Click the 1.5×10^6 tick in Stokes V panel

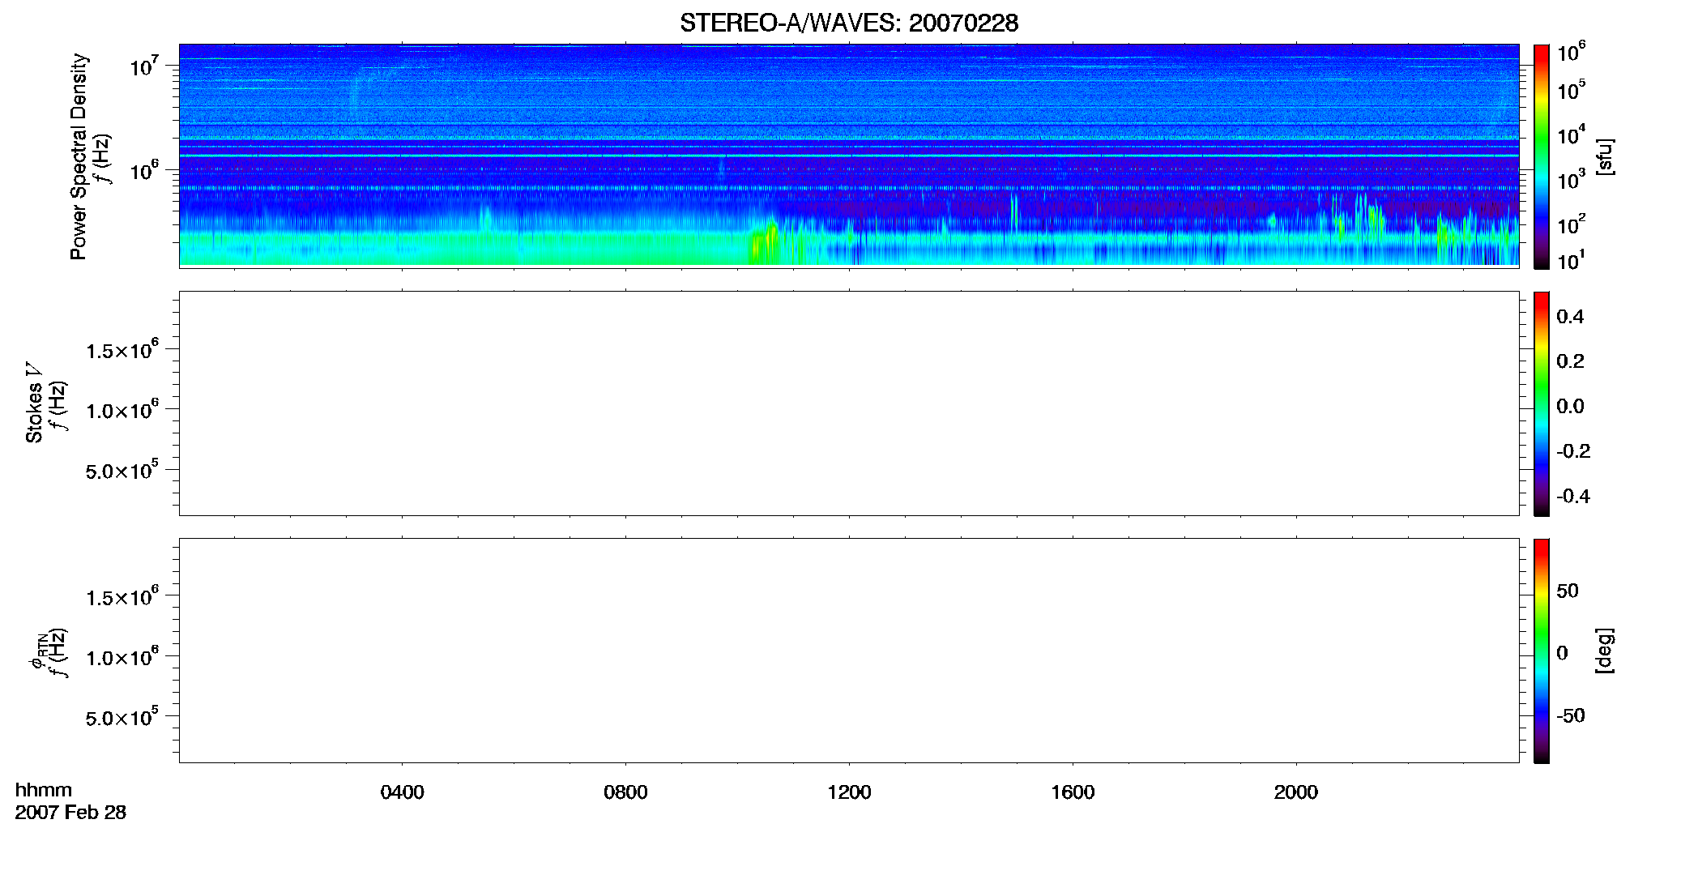click(122, 350)
